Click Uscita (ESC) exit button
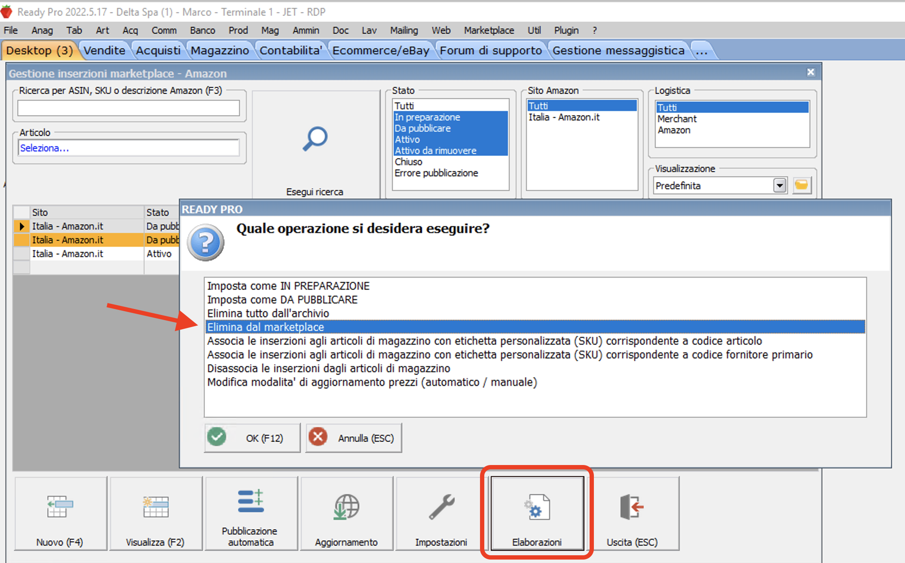Image resolution: width=905 pixels, height=563 pixels. point(632,514)
